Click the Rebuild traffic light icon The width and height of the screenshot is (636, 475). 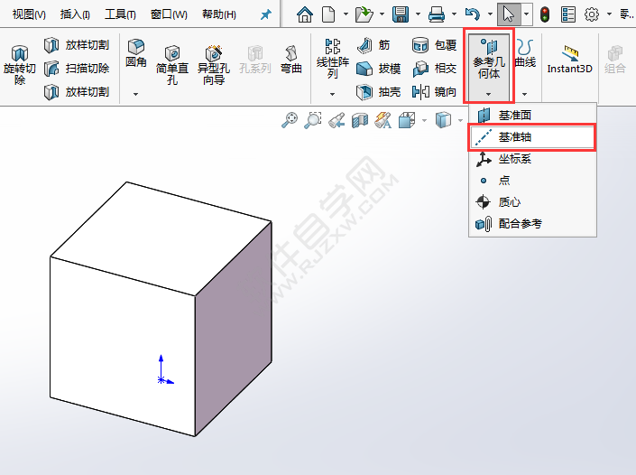[545, 14]
